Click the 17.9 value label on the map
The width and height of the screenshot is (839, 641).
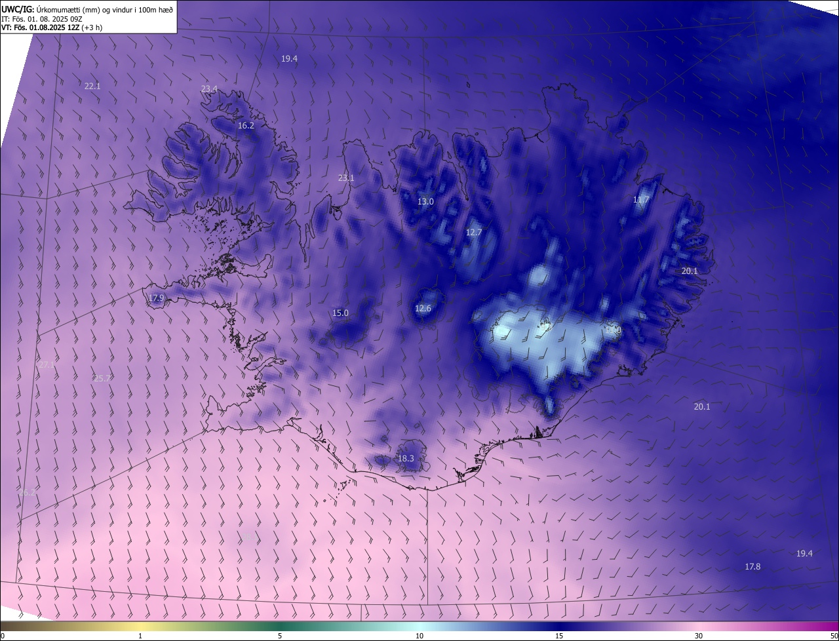155,298
